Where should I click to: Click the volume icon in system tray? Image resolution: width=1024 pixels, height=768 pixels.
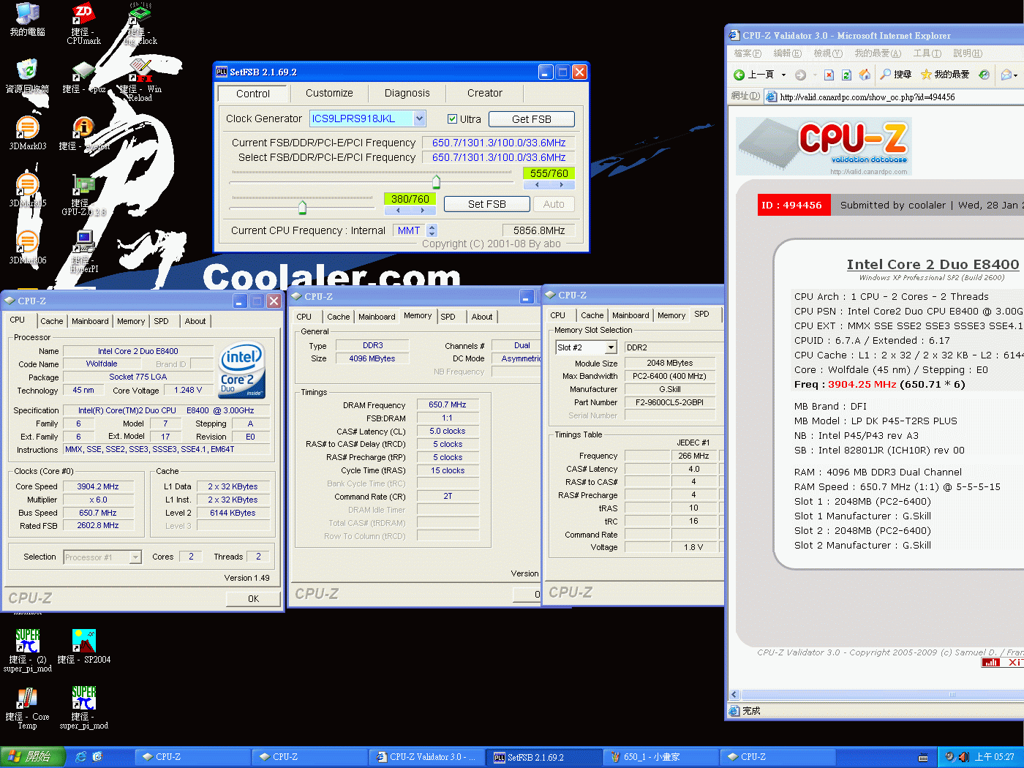pyautogui.click(x=963, y=757)
